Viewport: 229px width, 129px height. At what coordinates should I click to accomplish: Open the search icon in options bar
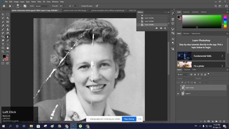tap(215, 6)
